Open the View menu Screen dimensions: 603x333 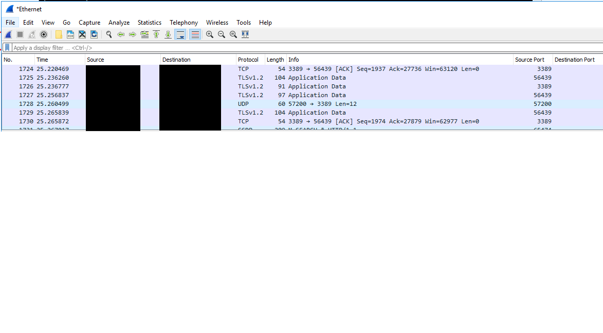48,23
